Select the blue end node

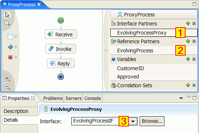pyautogui.click(x=61, y=77)
